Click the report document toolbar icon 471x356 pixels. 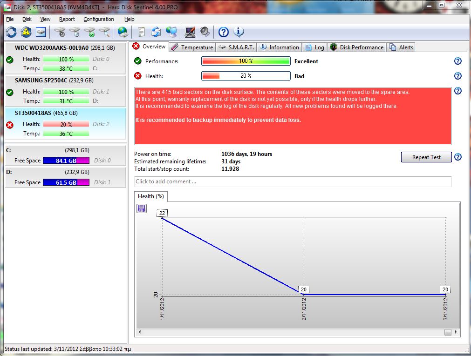coord(141,32)
